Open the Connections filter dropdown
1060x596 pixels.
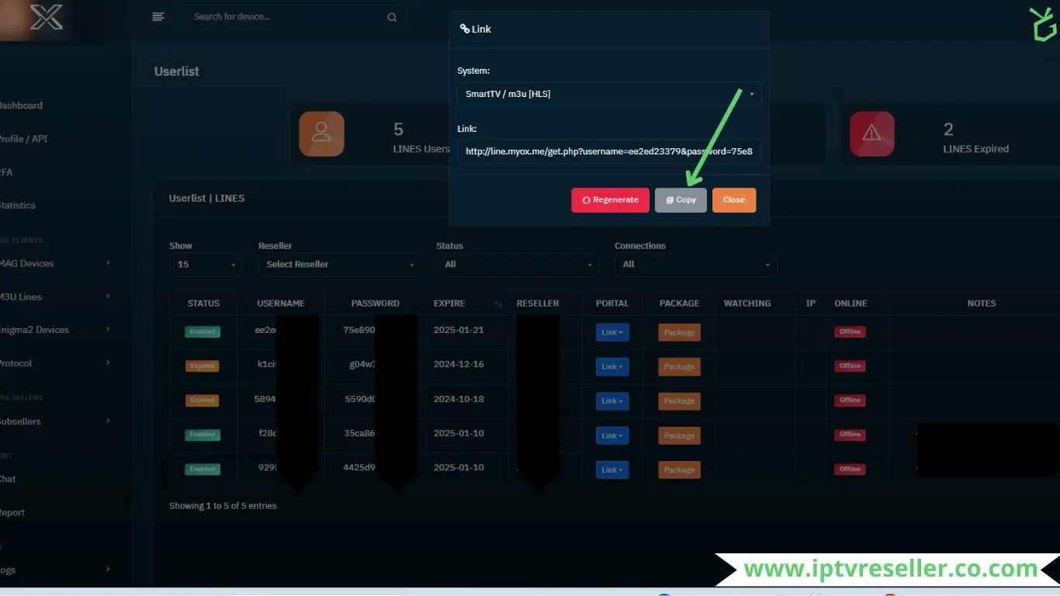[x=695, y=265]
